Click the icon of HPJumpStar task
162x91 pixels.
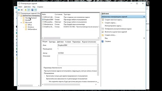pos(43,22)
